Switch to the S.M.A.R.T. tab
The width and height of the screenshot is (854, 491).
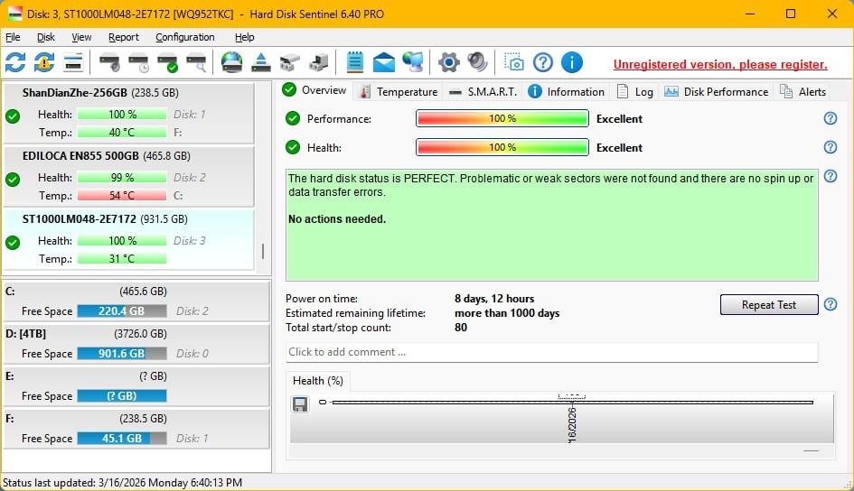pos(483,92)
